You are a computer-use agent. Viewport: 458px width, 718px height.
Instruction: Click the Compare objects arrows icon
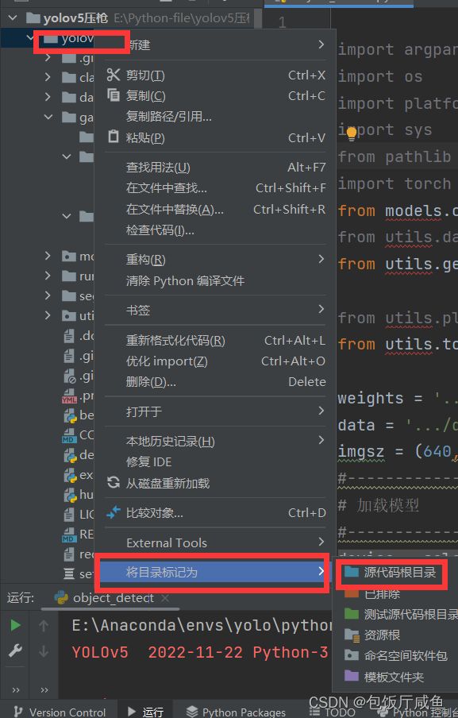(x=113, y=512)
